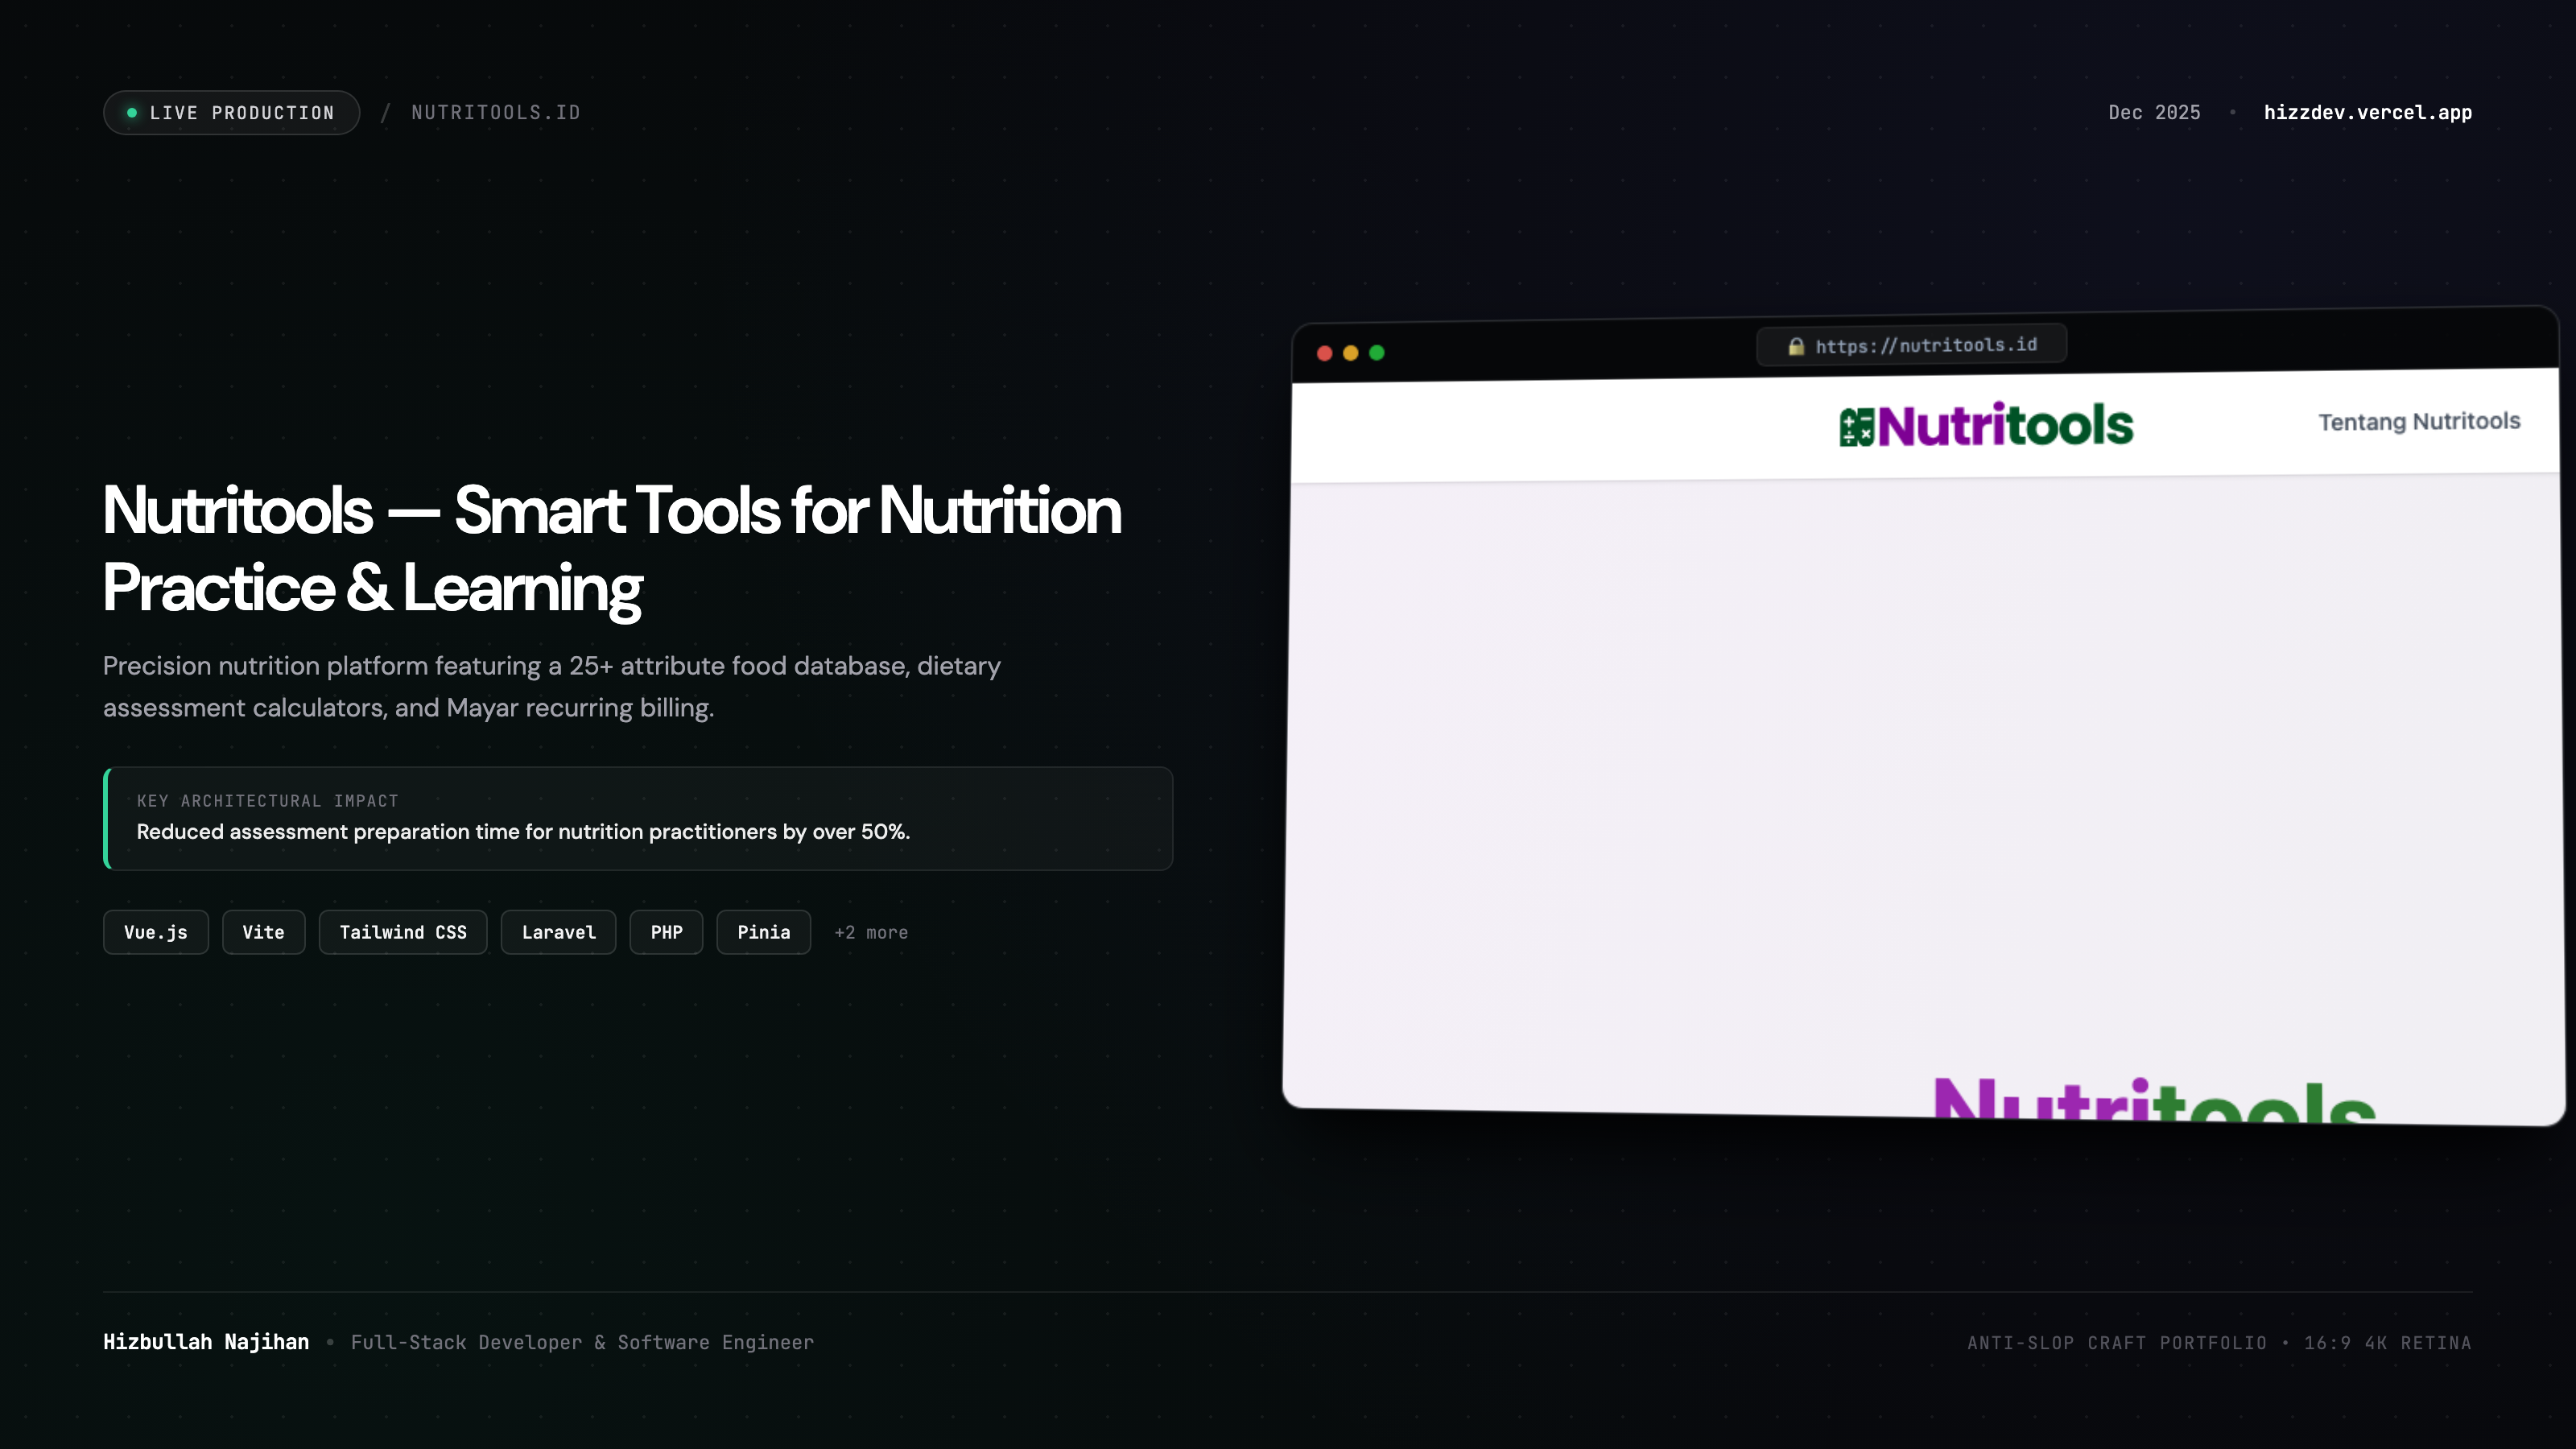Click the KEY ARCHITECTURAL IMPACT label
The image size is (2576, 1449).
268,801
